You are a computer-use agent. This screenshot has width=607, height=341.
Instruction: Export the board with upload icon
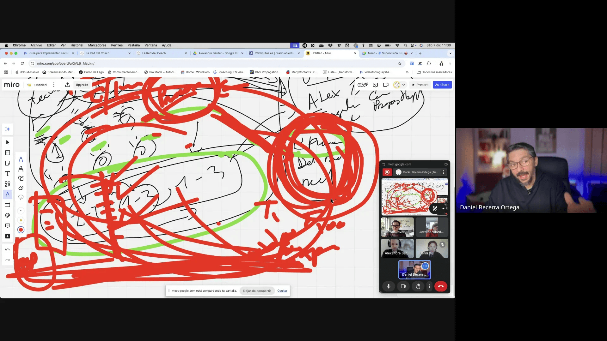(67, 85)
